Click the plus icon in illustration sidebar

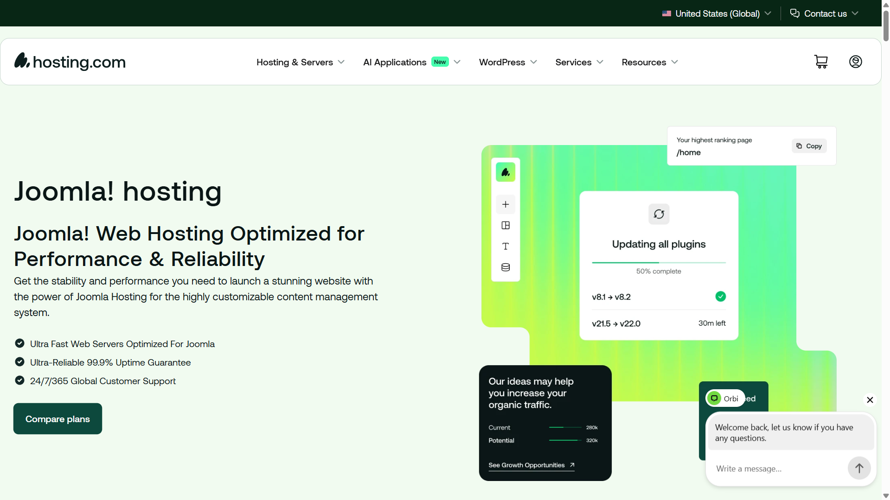[506, 204]
